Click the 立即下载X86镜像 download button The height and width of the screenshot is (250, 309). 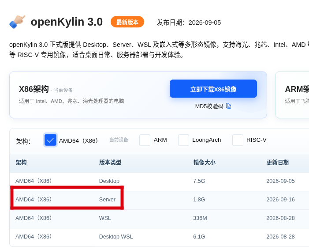click(213, 89)
